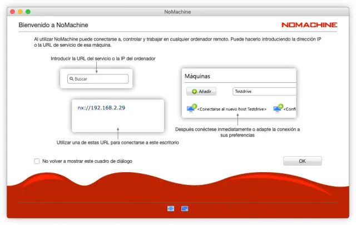Minimize the window using the yellow button
The image size is (356, 225).
tap(21, 11)
